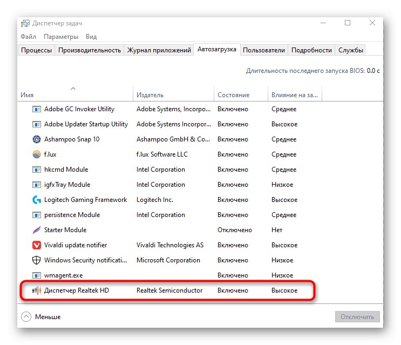Image resolution: width=401 pixels, height=345 pixels.
Task: Click the Меньше label
Action: click(x=48, y=317)
